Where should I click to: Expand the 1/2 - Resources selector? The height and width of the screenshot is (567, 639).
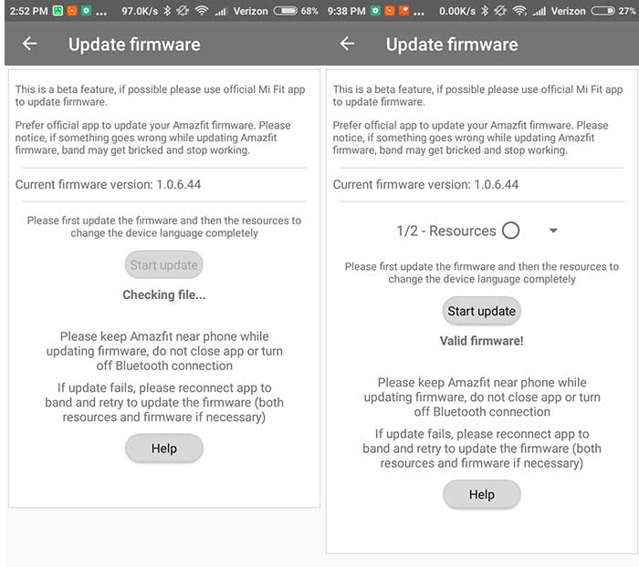point(477,231)
